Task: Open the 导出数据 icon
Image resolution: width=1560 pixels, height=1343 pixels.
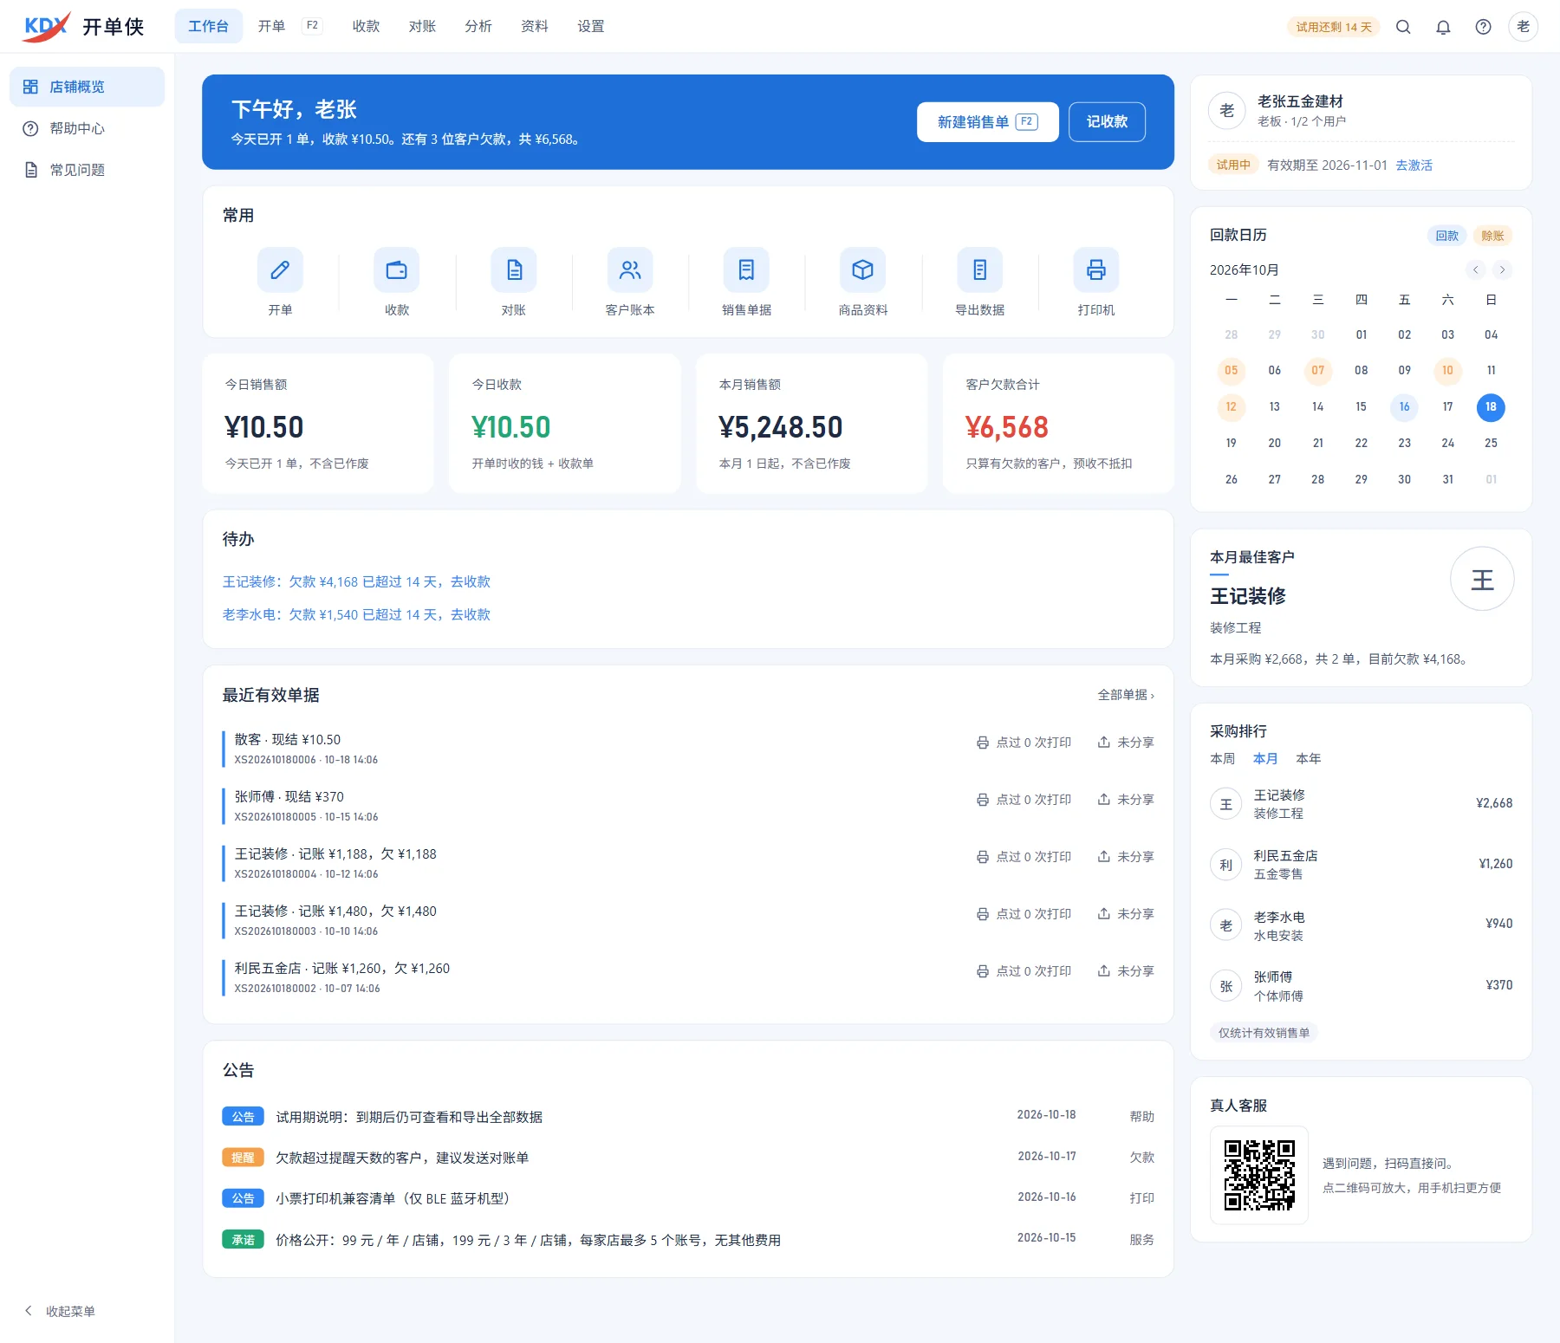Action: 980,270
